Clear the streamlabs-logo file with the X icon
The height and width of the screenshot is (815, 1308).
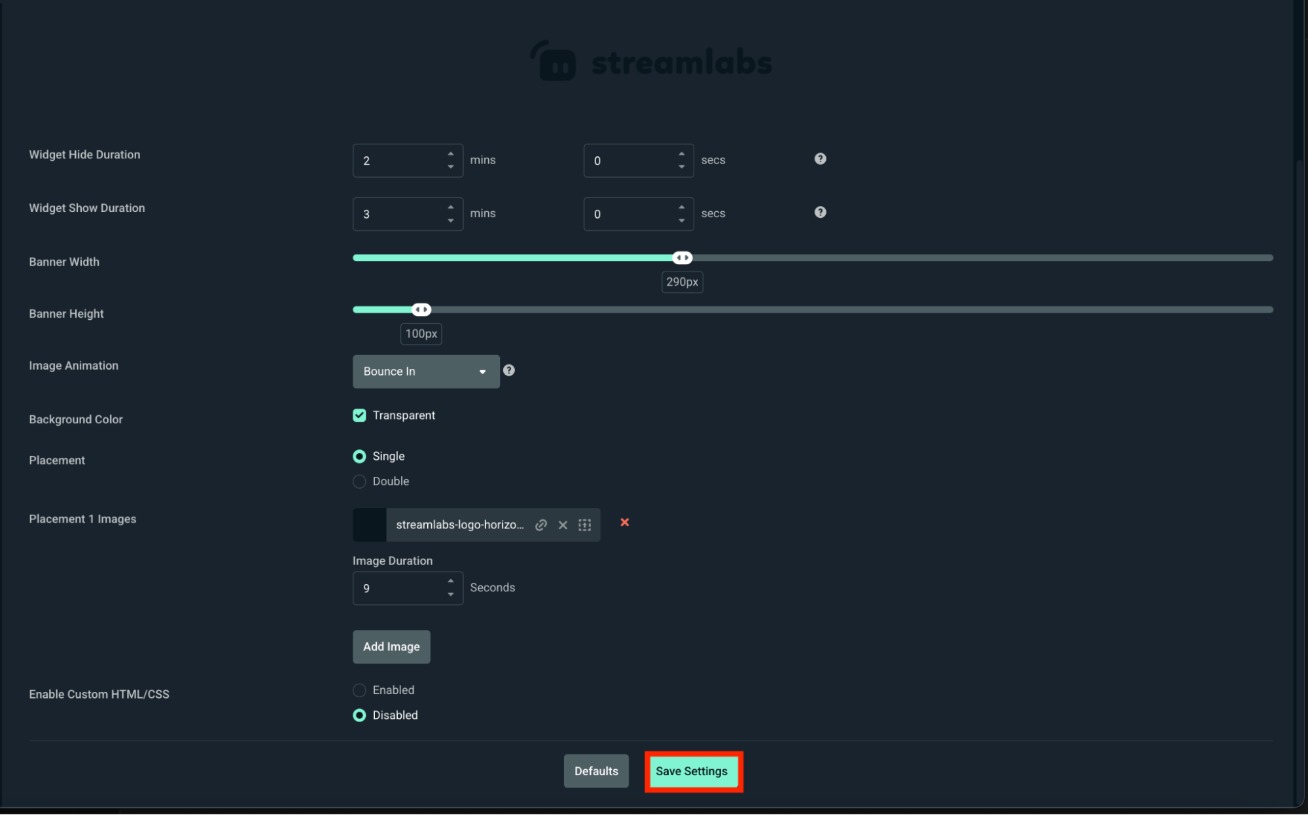click(563, 525)
